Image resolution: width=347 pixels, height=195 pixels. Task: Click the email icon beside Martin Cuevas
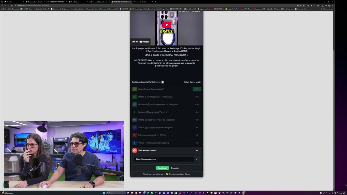(163, 82)
